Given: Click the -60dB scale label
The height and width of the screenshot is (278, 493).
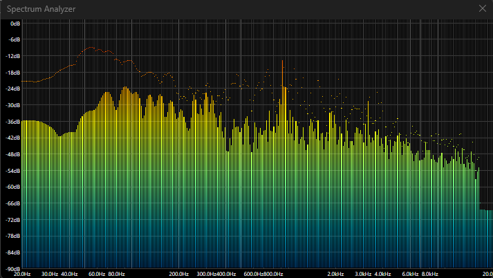Looking at the screenshot, I should click(x=15, y=187).
